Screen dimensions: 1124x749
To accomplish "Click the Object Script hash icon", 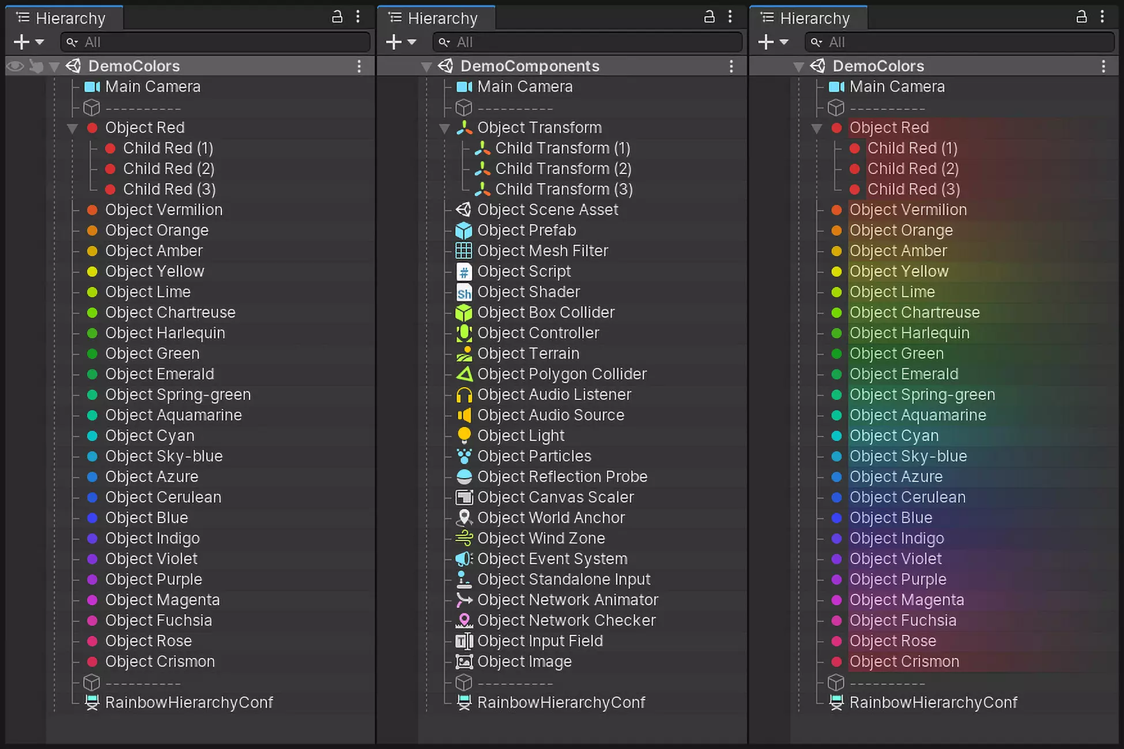I will click(464, 271).
